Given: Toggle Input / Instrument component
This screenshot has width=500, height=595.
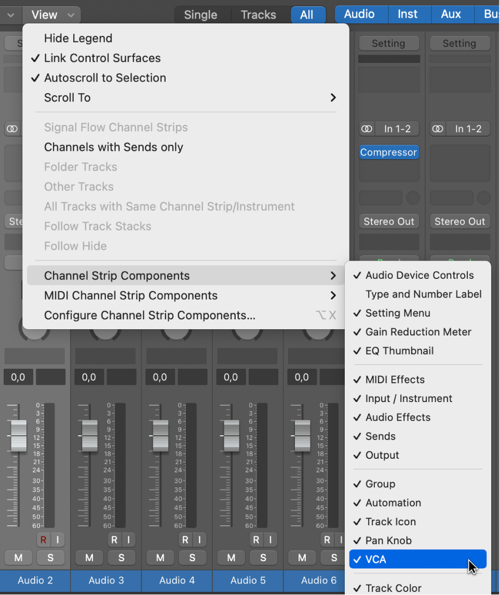Looking at the screenshot, I should click(x=418, y=399).
